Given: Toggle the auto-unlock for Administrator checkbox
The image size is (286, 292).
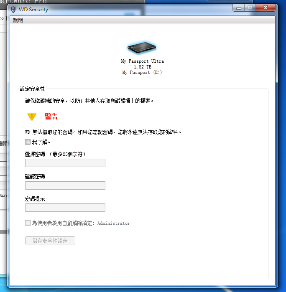Looking at the screenshot, I should [x=28, y=223].
